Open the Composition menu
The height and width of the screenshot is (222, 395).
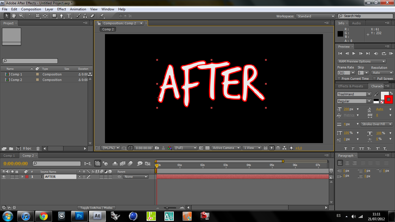(31, 9)
